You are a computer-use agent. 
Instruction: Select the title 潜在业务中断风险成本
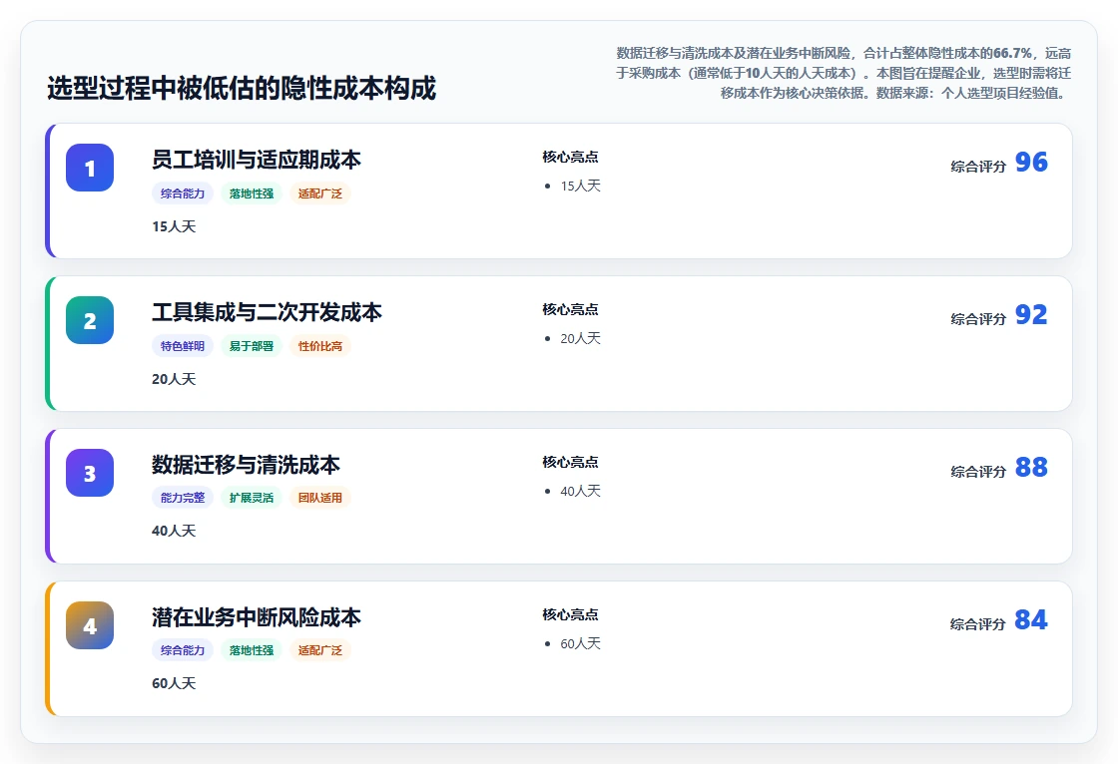pyautogui.click(x=256, y=617)
